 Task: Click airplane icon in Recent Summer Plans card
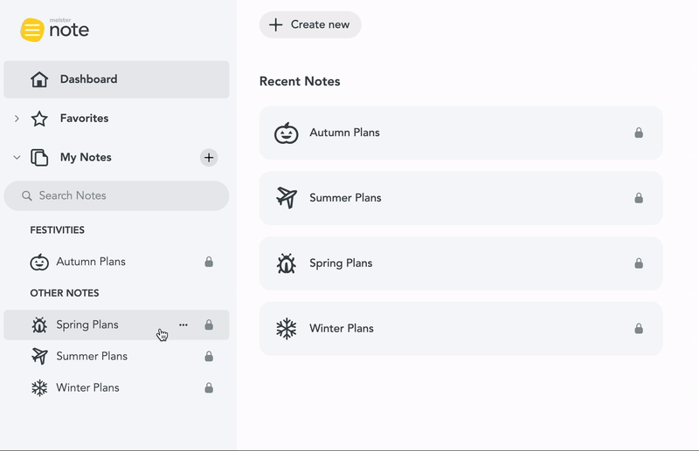pos(287,198)
